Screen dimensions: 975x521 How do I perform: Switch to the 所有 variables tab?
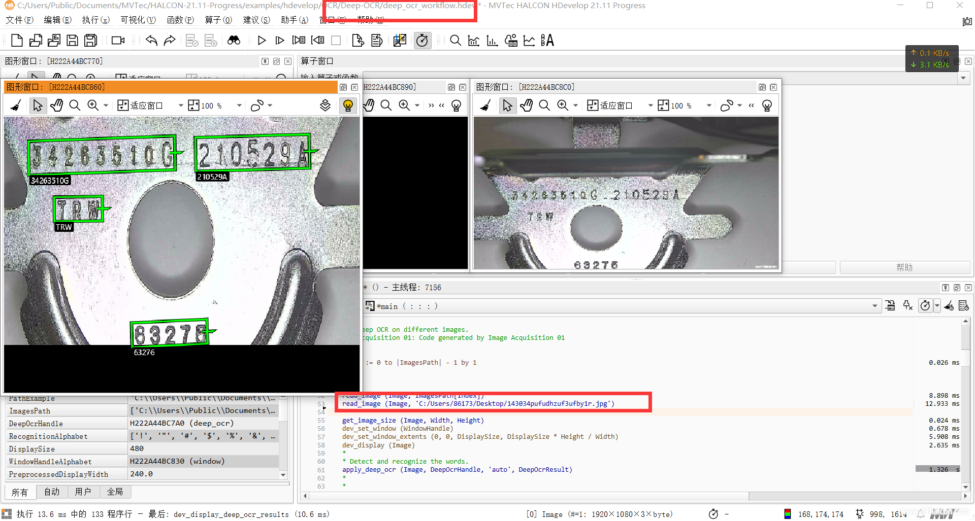tap(20, 492)
